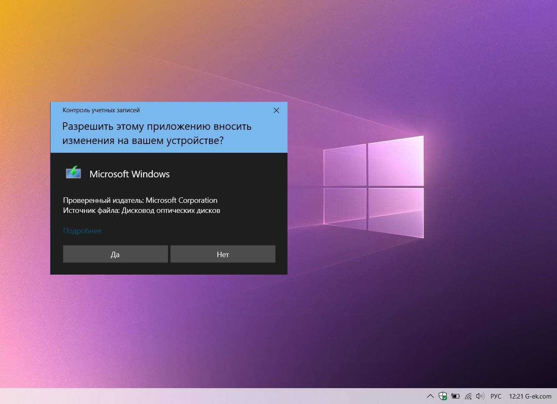Switch input language via РУС indicator
Screen dimensions: 557x404
(496, 396)
